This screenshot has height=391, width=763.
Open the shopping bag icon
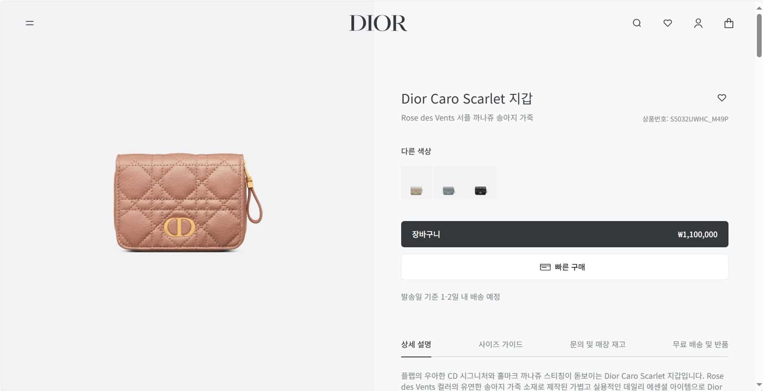(728, 23)
